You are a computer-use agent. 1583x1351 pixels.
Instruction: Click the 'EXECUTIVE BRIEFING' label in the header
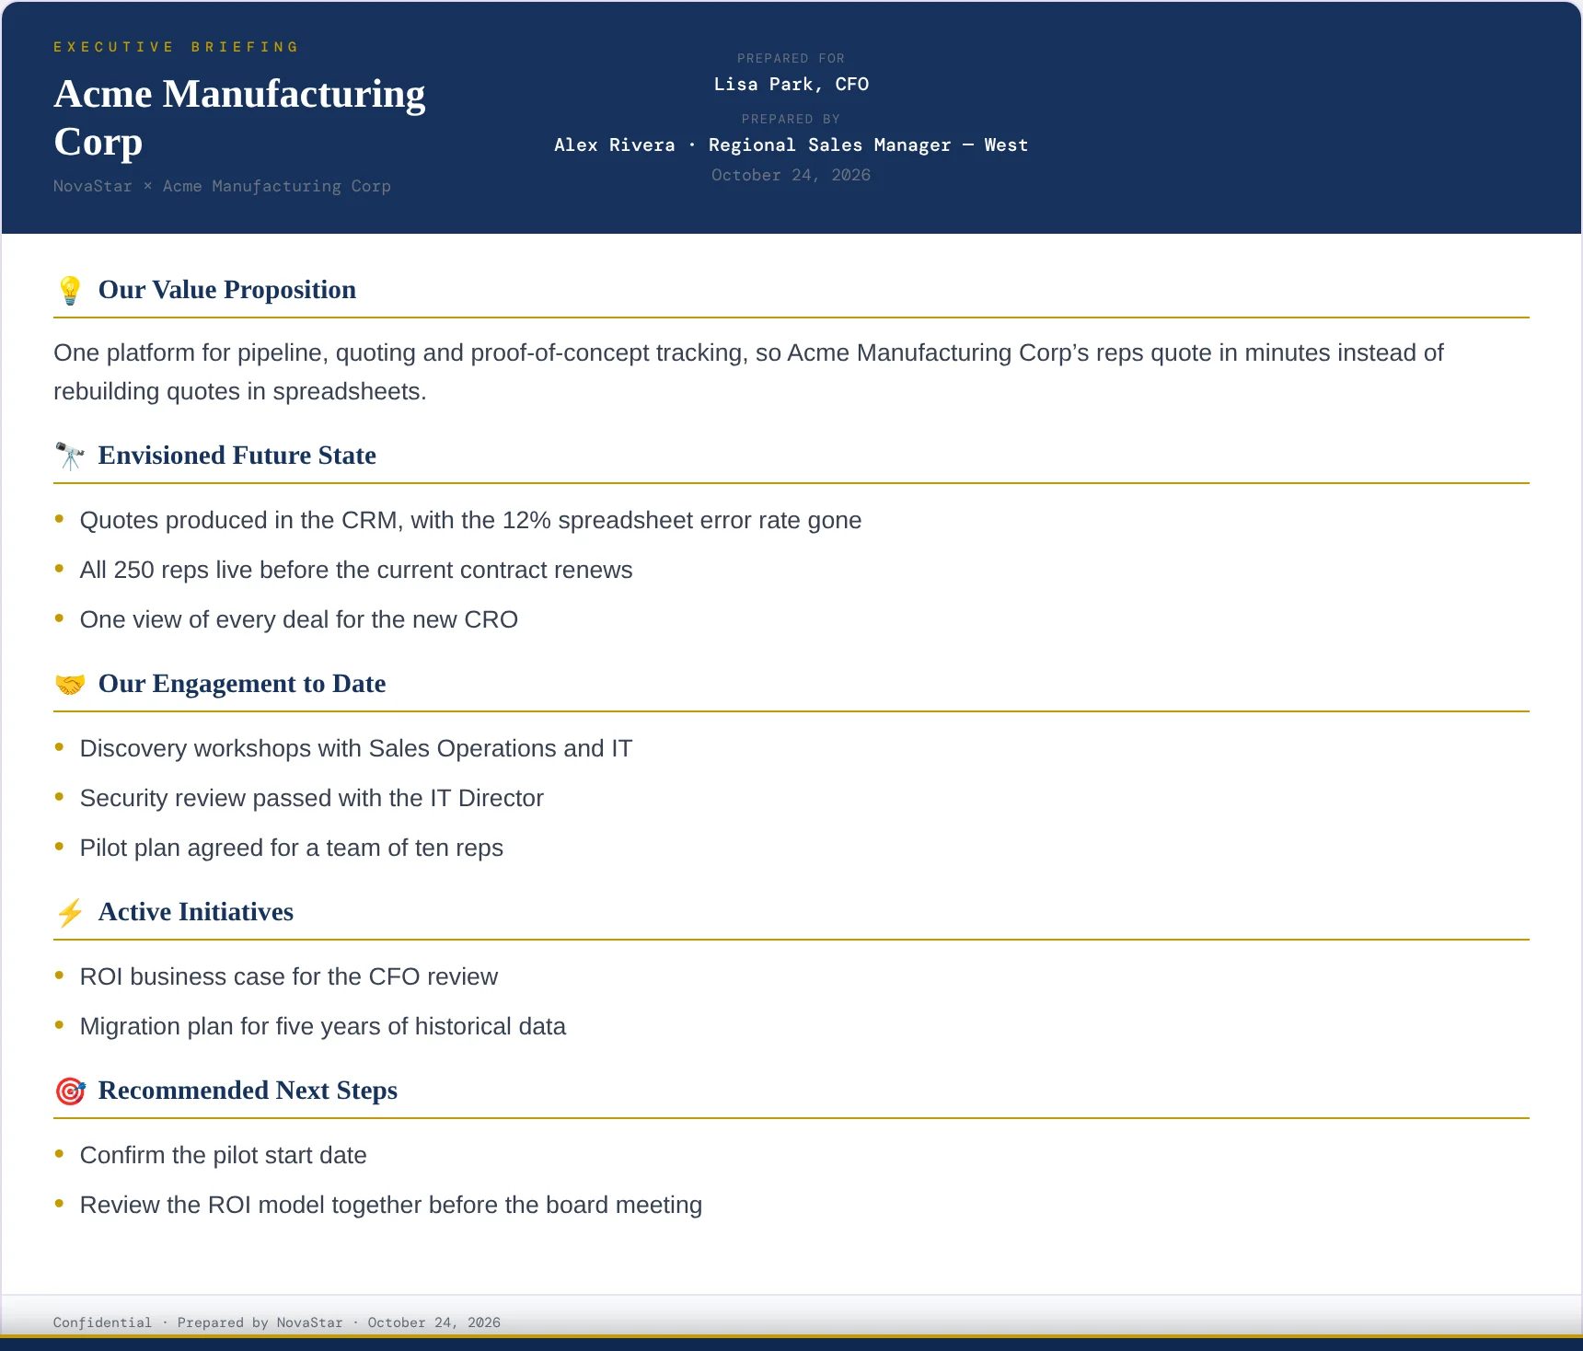click(x=177, y=47)
